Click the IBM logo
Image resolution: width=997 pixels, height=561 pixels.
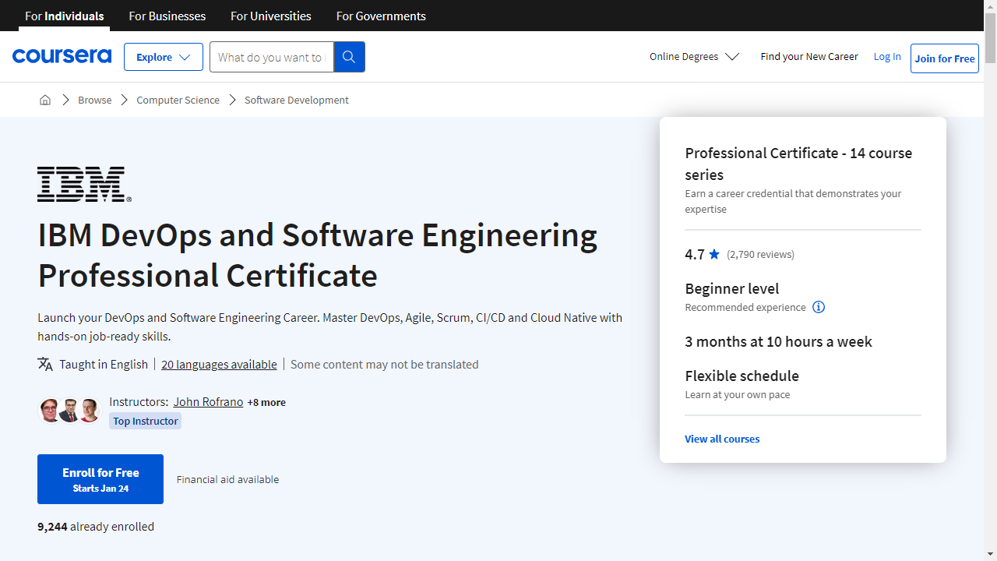pyautogui.click(x=84, y=184)
